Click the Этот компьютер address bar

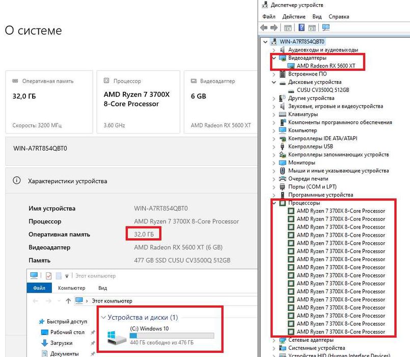pyautogui.click(x=166, y=301)
